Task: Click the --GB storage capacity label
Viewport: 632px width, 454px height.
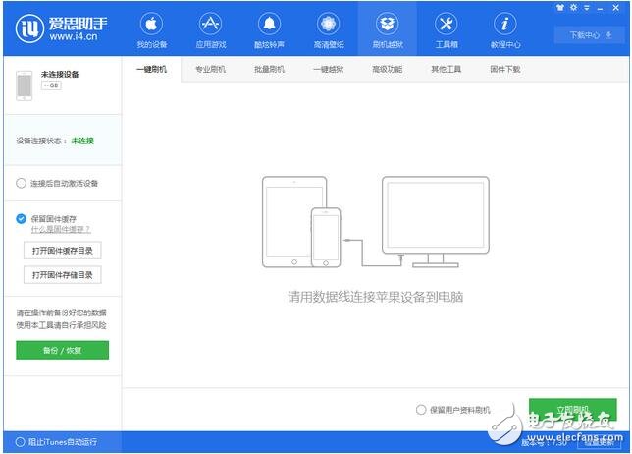Action: (51, 85)
